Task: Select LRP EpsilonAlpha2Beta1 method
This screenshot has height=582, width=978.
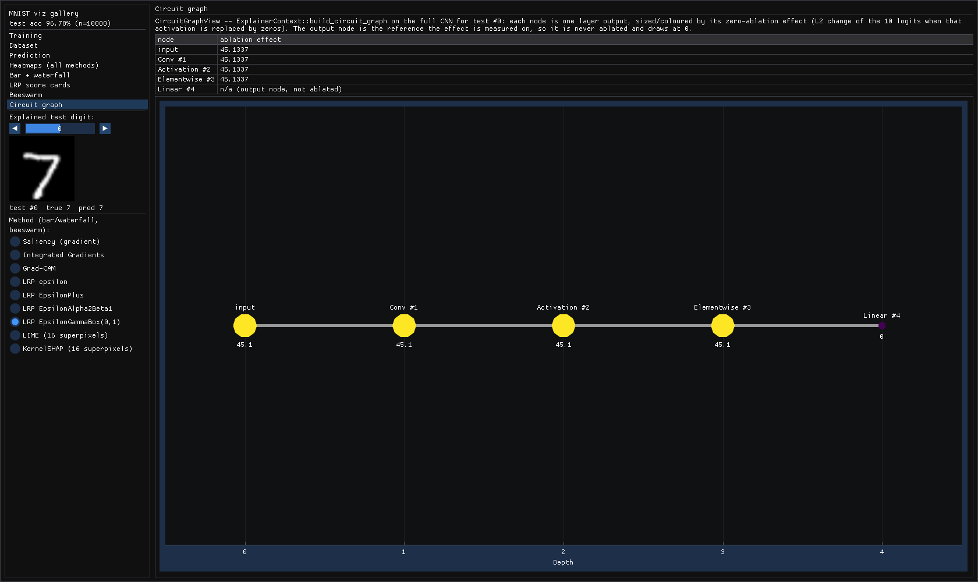Action: pos(61,308)
